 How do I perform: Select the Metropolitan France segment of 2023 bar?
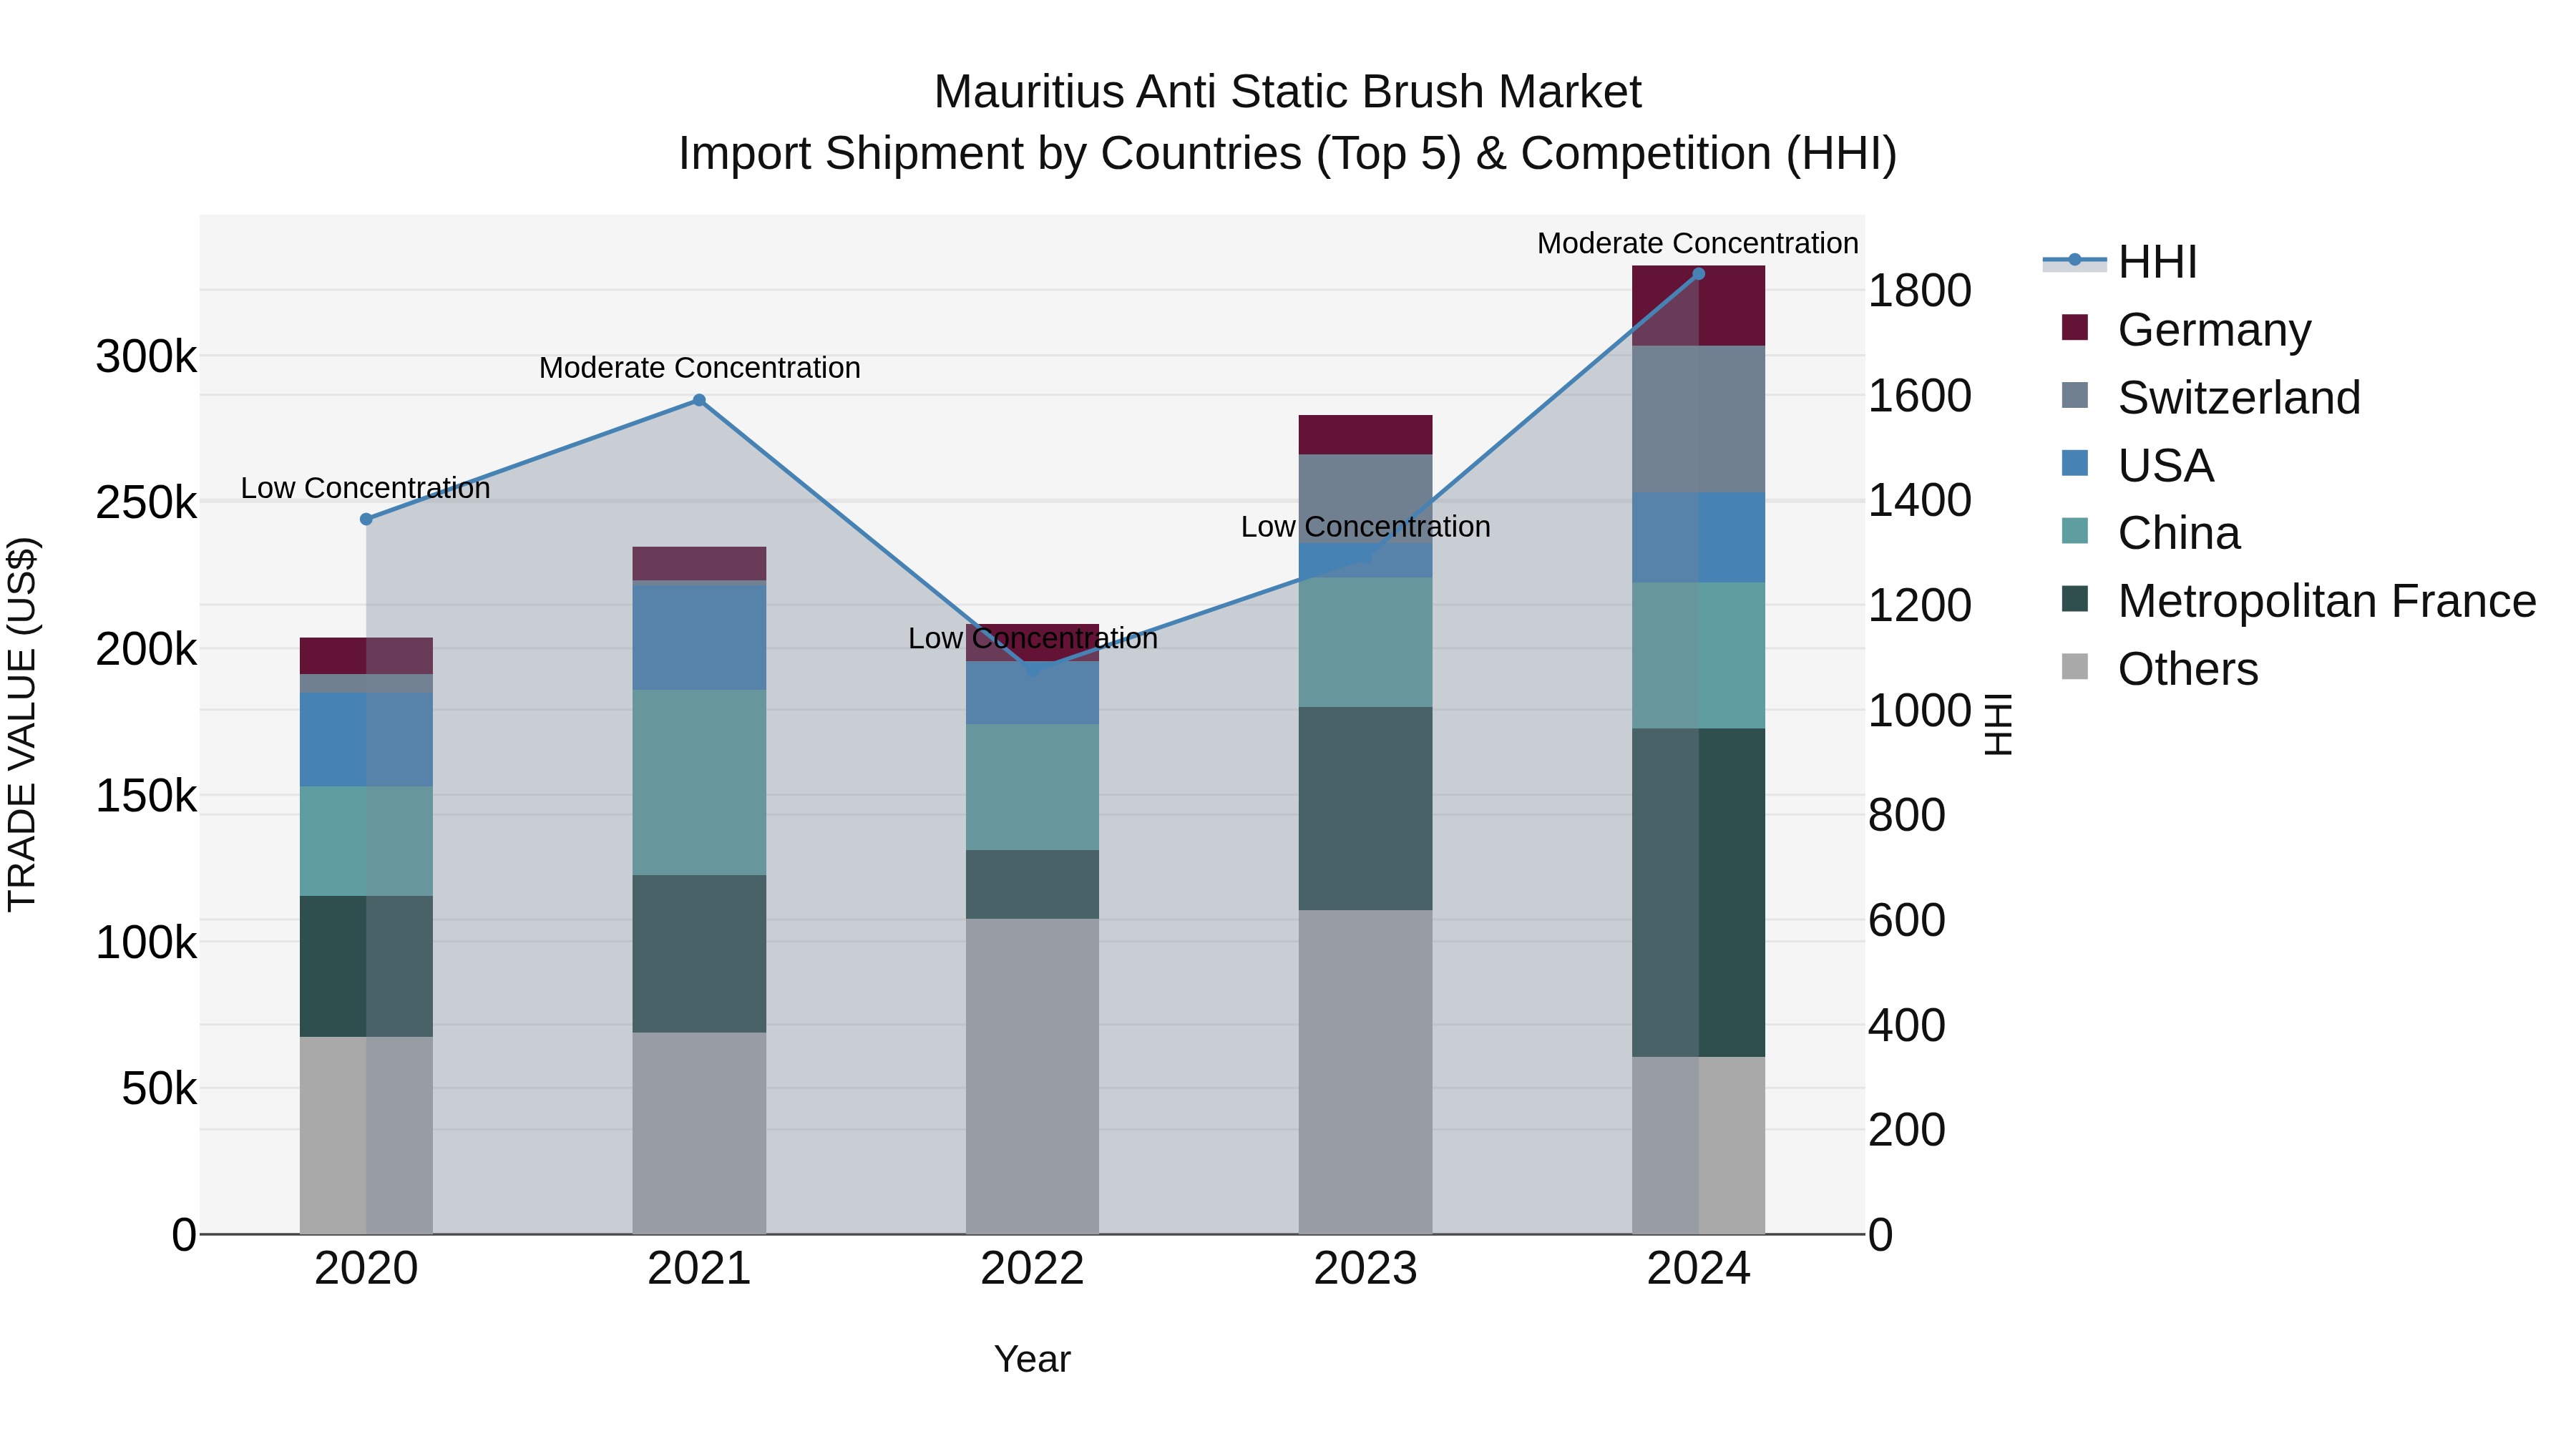click(x=1365, y=808)
